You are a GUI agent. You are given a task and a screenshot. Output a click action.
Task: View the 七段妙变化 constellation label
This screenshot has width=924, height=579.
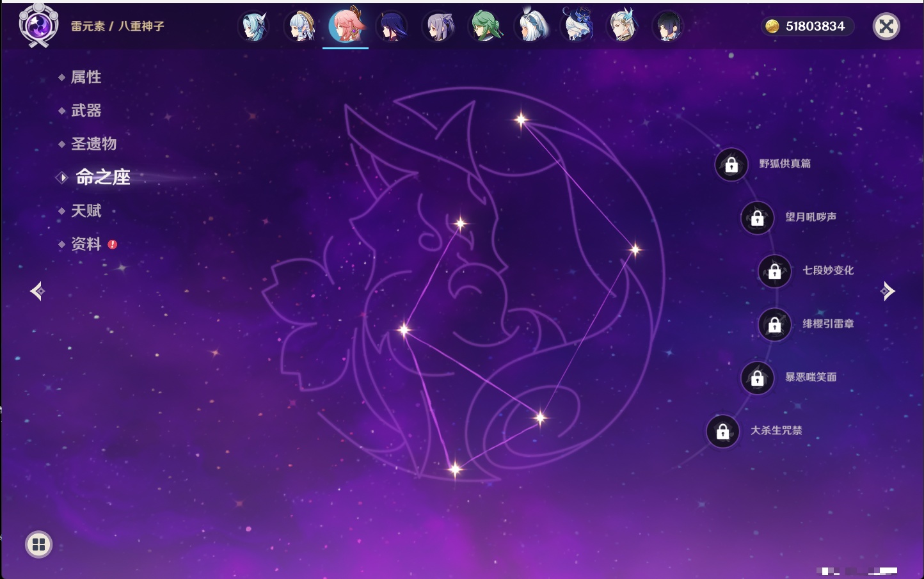click(828, 270)
